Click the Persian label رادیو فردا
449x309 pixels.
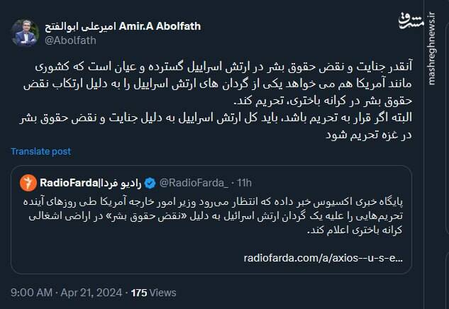[x=120, y=183]
